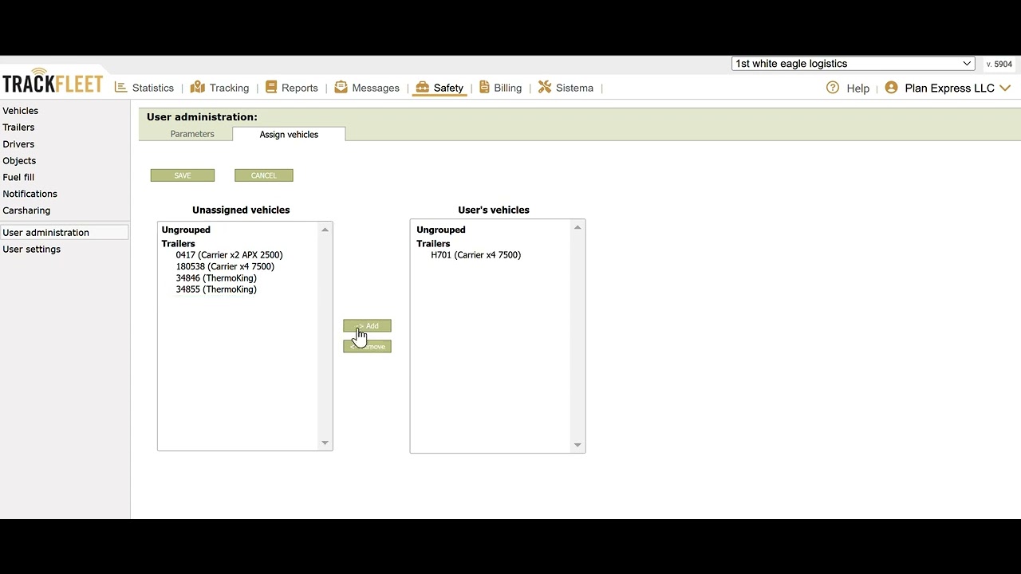Click the user account avatar icon
The height and width of the screenshot is (574, 1021).
click(892, 88)
